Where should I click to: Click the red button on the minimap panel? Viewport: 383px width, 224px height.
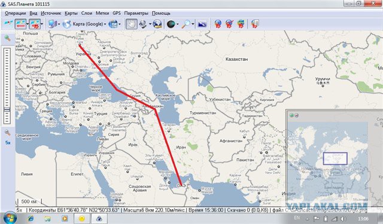(x=296, y=115)
